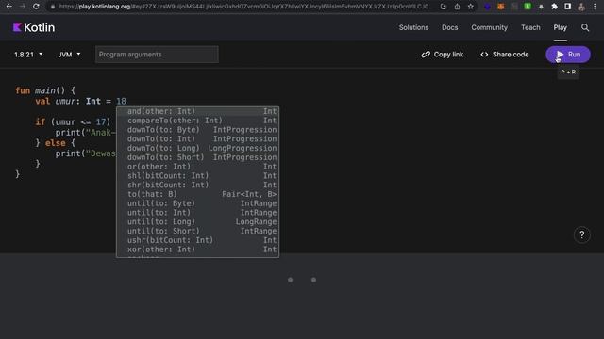Click the profile avatar in browser toolbar
The height and width of the screenshot is (339, 604).
click(x=581, y=7)
